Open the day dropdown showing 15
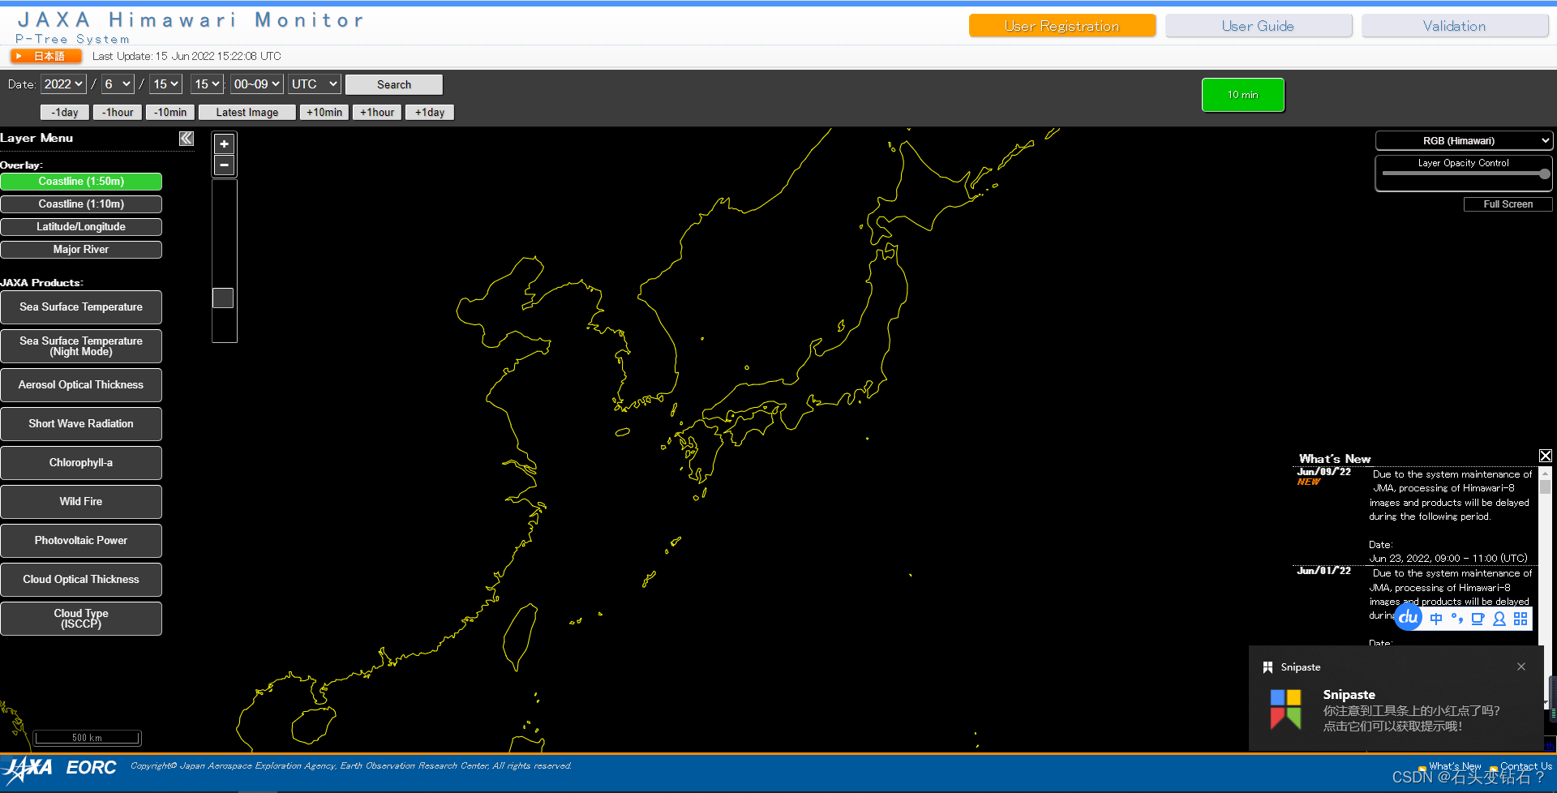 click(x=165, y=84)
